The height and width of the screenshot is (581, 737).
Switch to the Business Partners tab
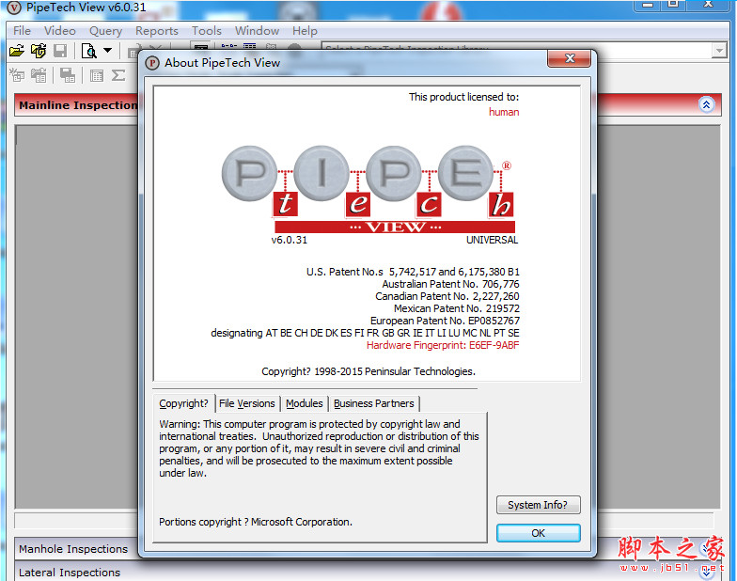click(374, 403)
